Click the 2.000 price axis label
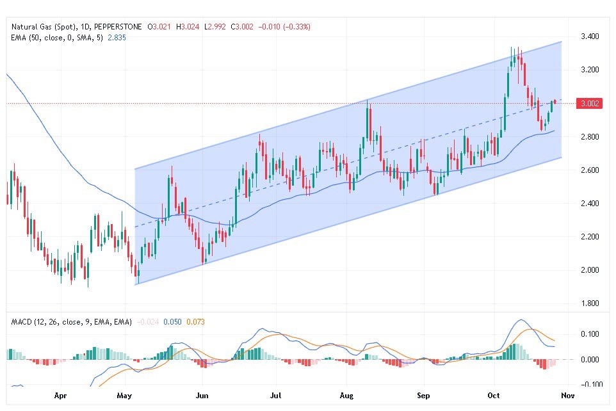Screen dimensions: 616x411 tap(590, 270)
